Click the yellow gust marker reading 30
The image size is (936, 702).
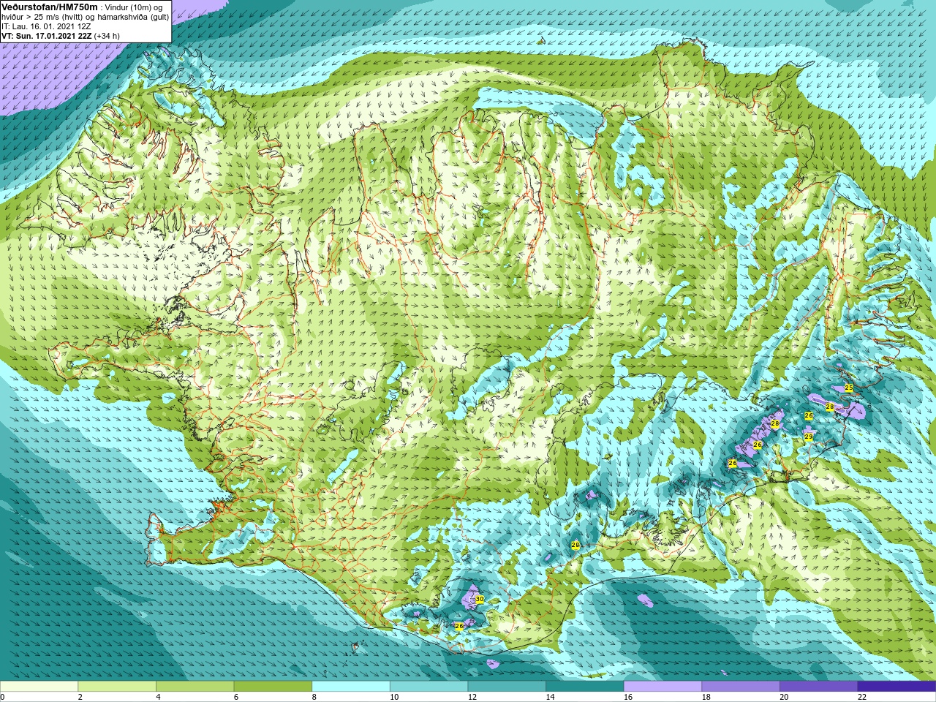click(x=479, y=600)
